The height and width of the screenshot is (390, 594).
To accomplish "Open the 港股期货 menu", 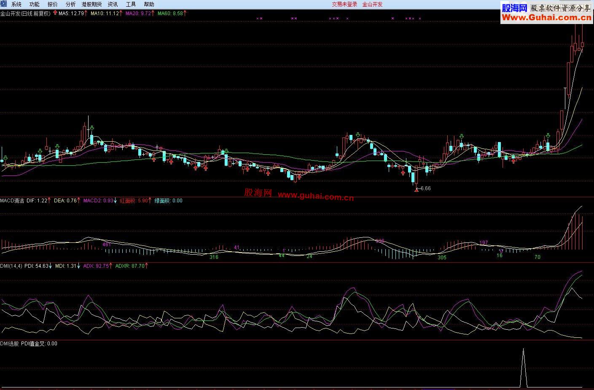I will click(x=91, y=4).
